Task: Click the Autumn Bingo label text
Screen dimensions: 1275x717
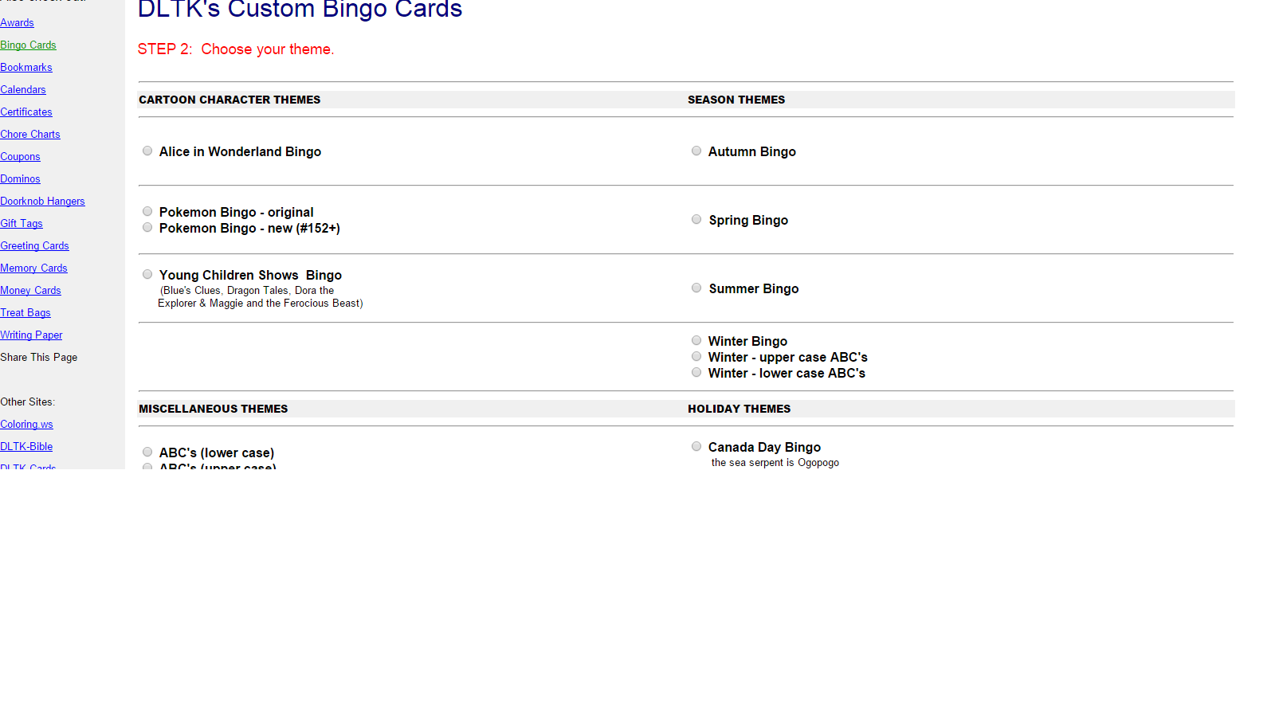Action: tap(752, 151)
